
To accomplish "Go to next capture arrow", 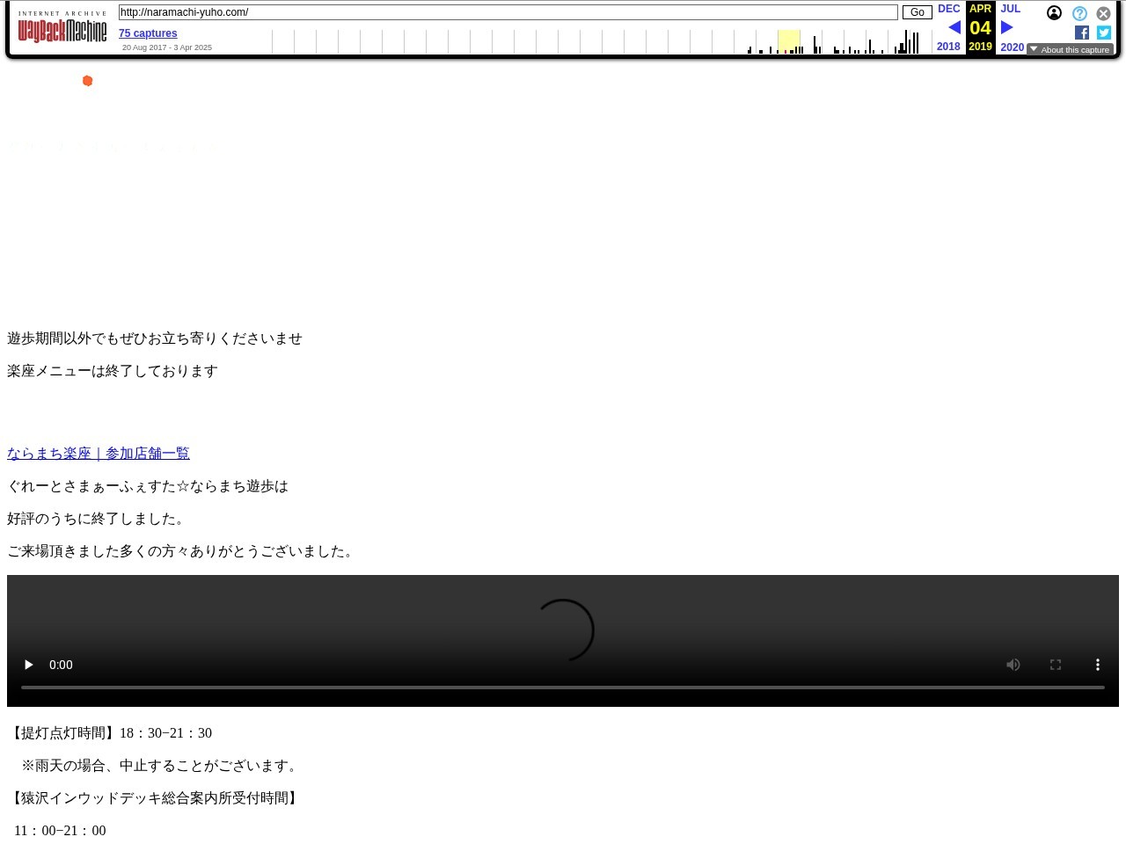I will pos(1007,27).
